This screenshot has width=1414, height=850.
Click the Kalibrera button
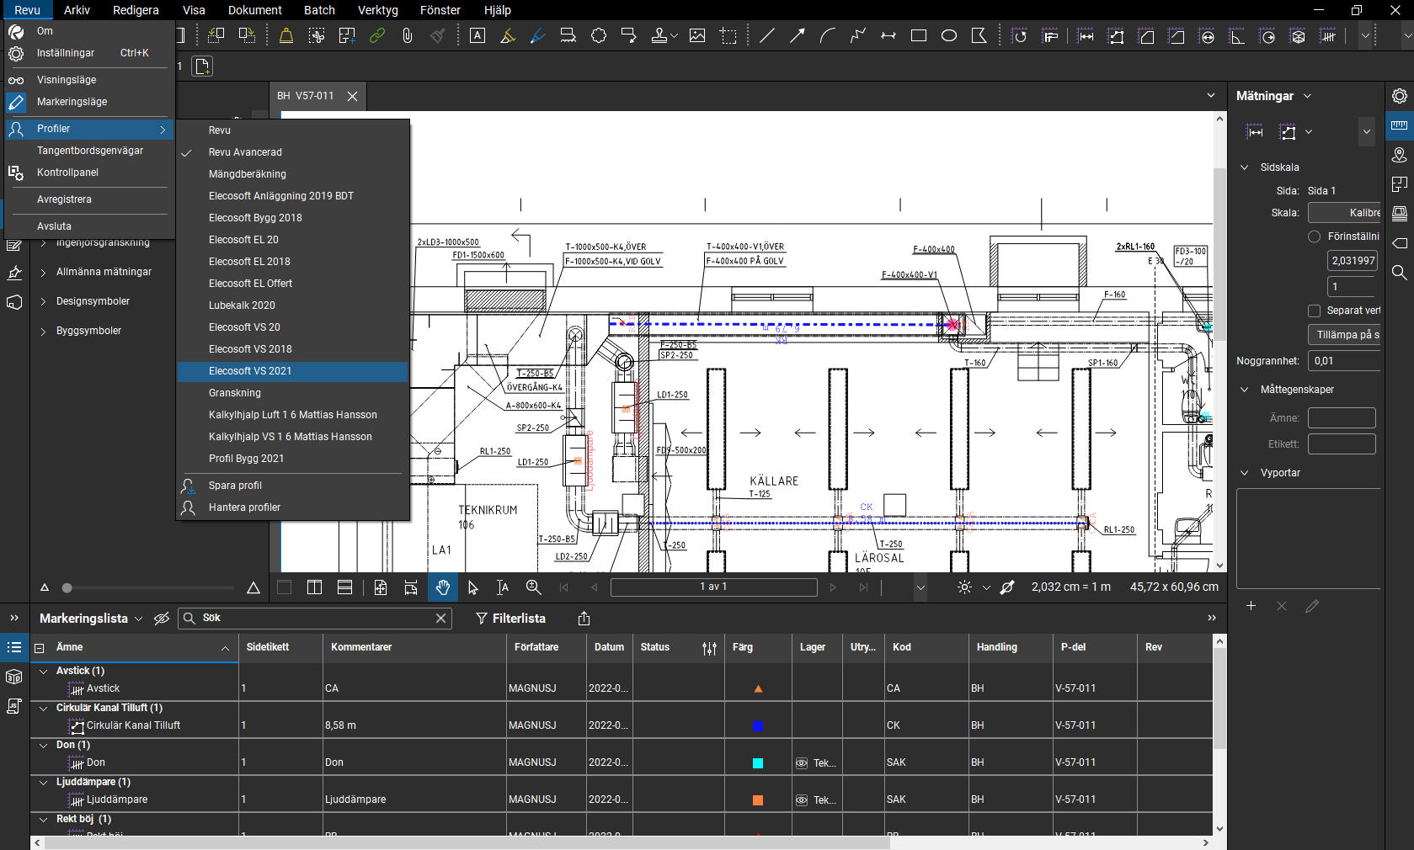pos(1344,213)
